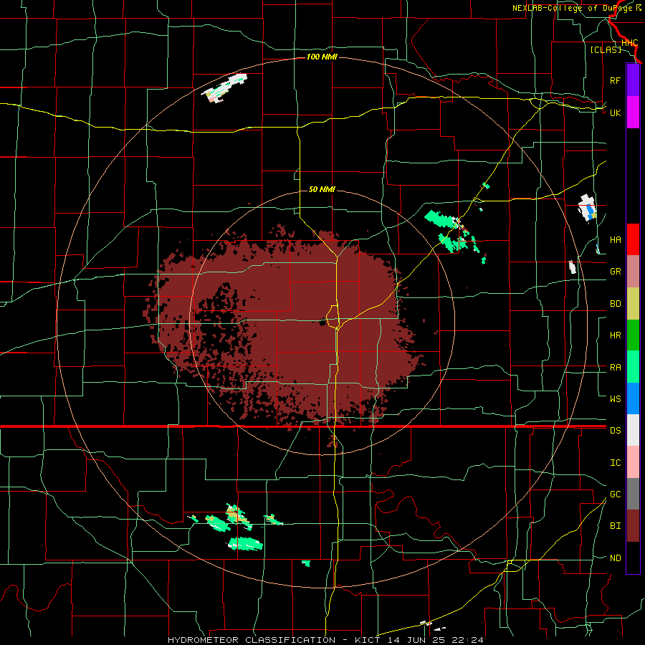Click the "WS" legend label
Image resolution: width=645 pixels, height=645 pixels.
[615, 398]
